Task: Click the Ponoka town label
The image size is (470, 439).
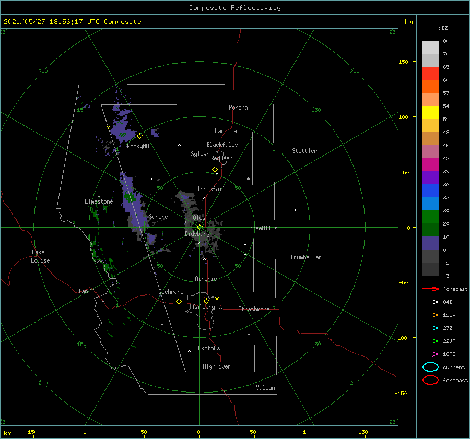Action: coord(238,108)
